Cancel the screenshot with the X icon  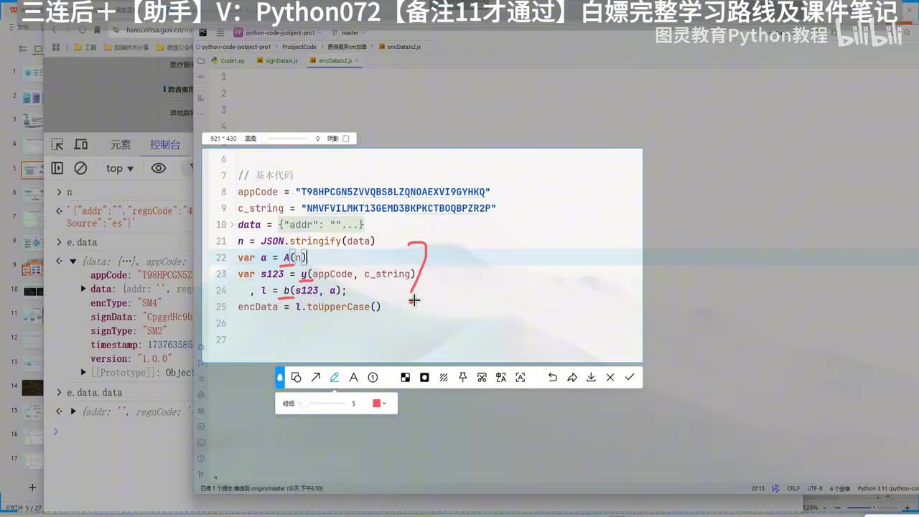coord(610,377)
